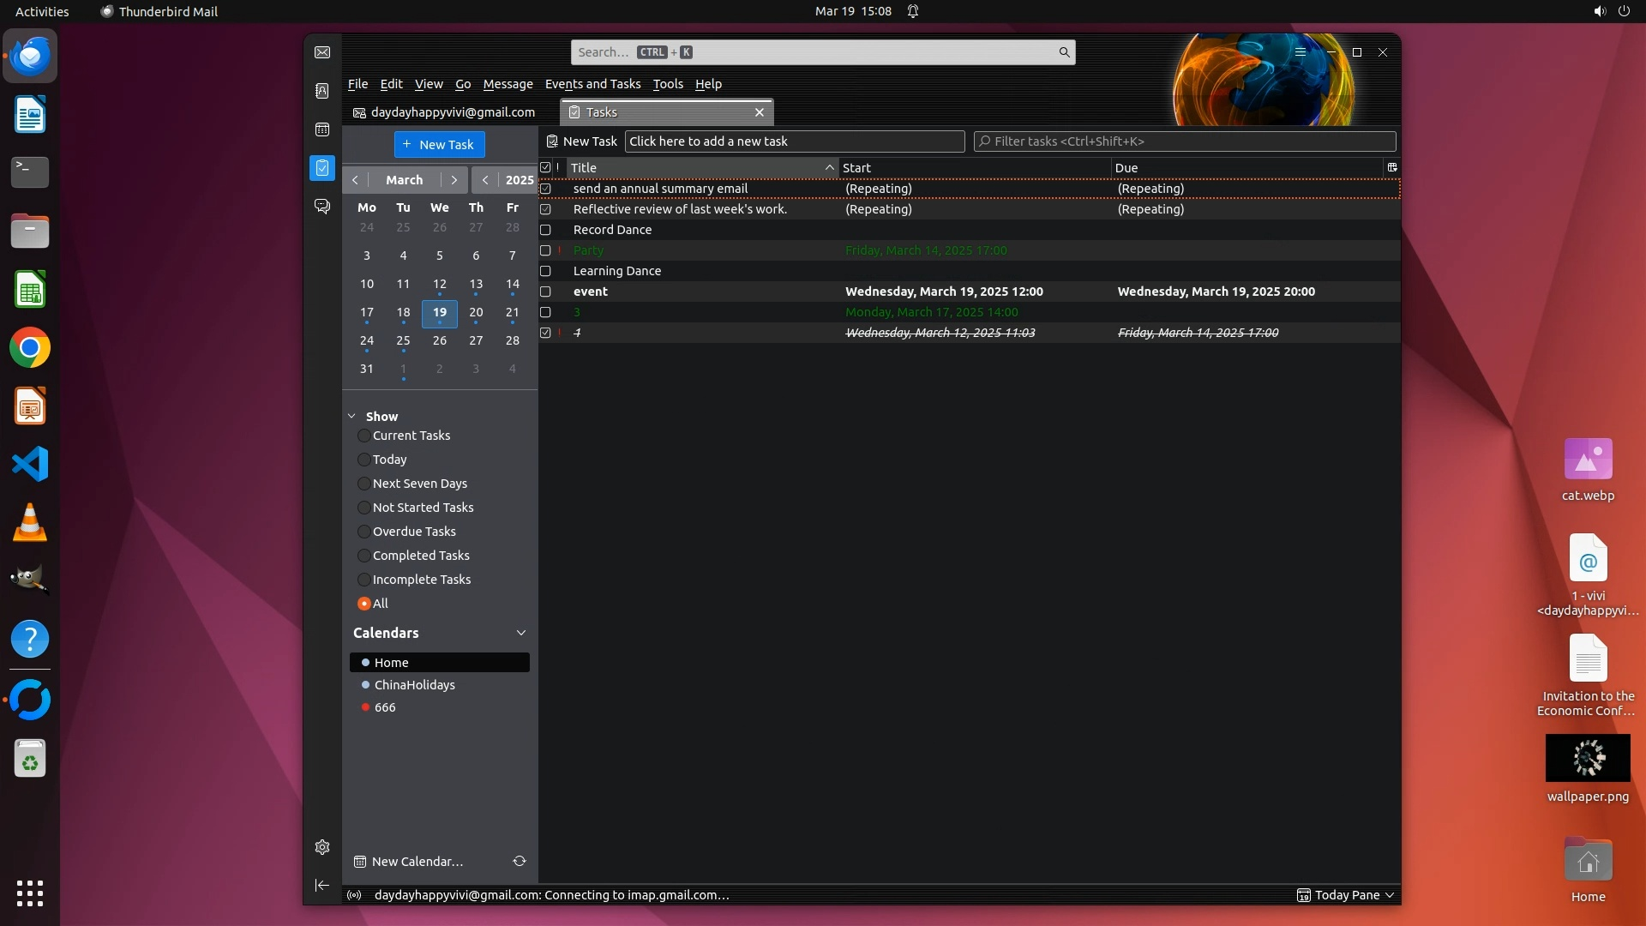The height and width of the screenshot is (926, 1646).
Task: Switch to Calendar space icon
Action: (322, 129)
